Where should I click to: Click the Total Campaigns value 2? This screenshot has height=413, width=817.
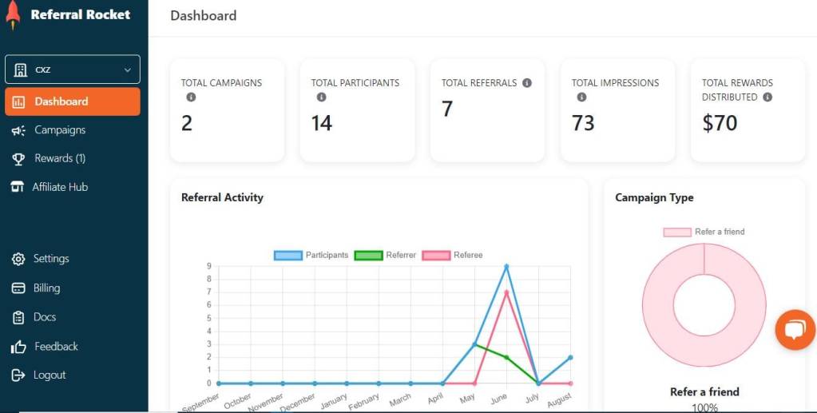[x=187, y=123]
